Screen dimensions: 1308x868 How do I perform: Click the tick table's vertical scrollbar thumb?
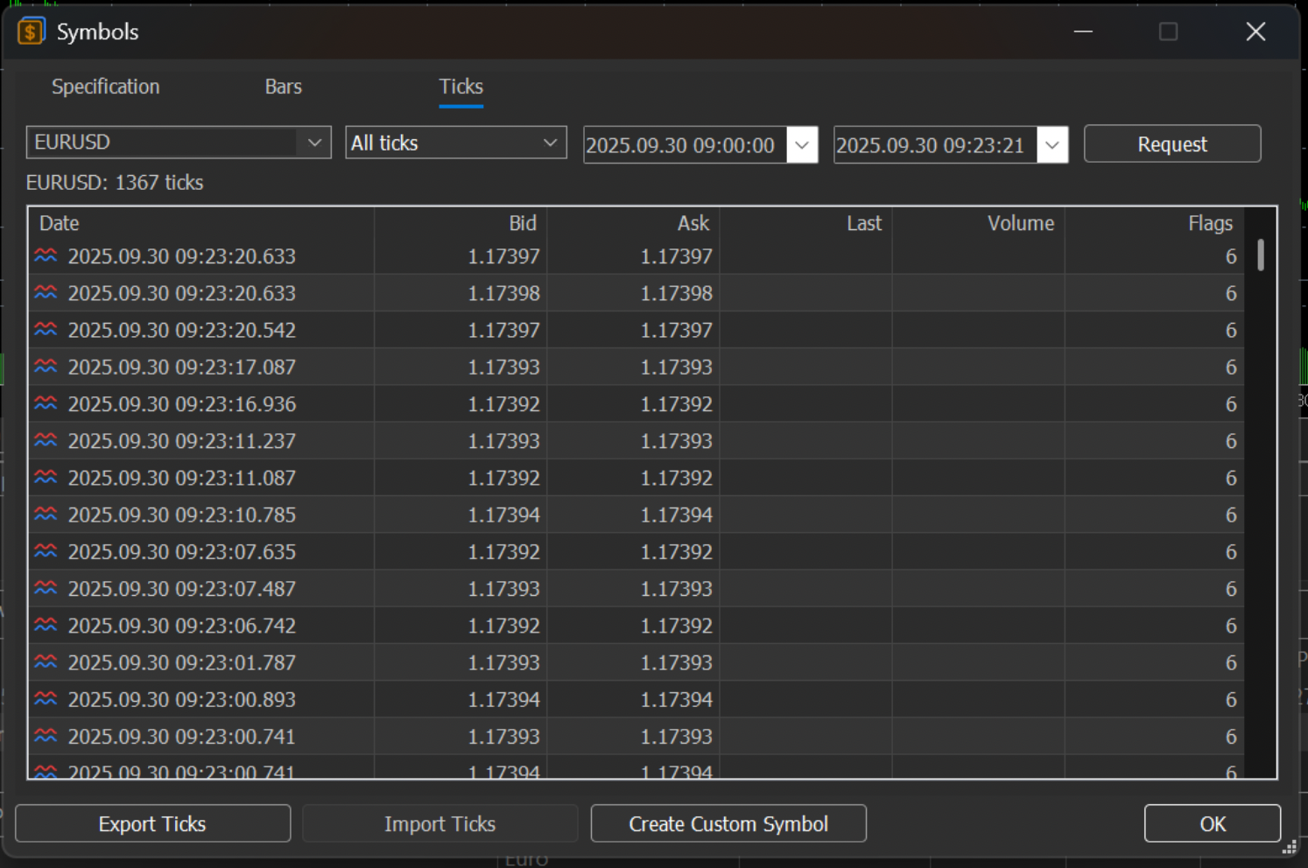click(1261, 255)
